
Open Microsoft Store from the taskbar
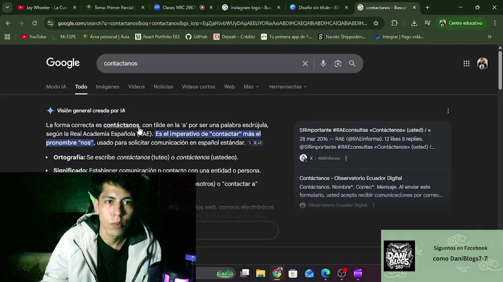293,273
